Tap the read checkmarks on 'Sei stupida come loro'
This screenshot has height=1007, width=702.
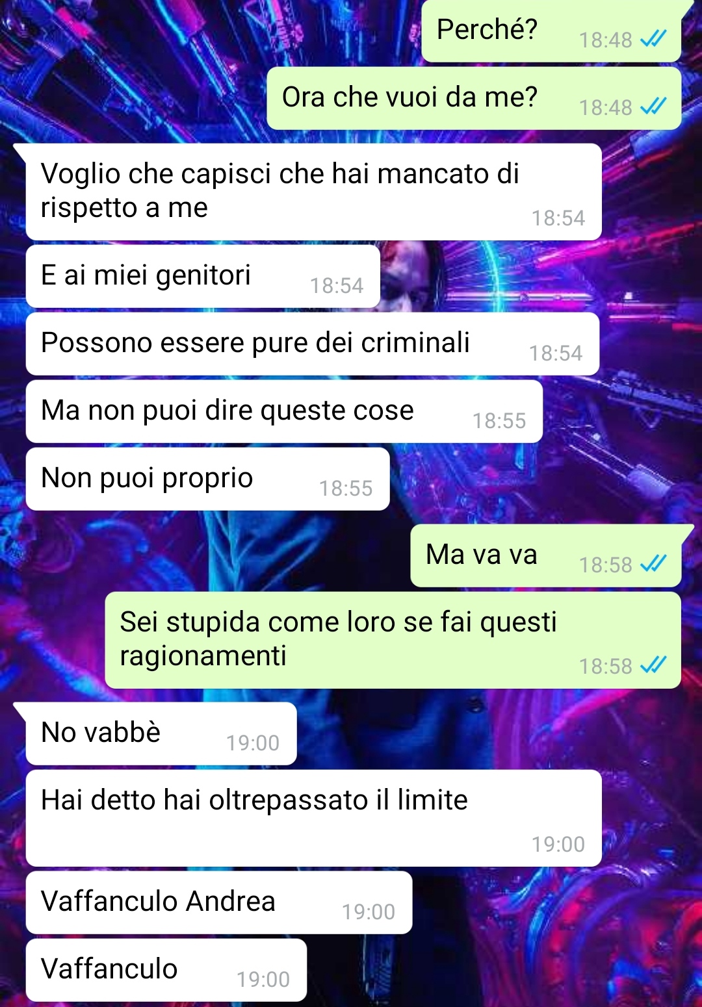coord(653,666)
